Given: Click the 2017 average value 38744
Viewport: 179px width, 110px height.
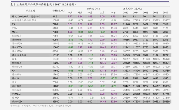Looking at the screenshot, I should coord(166,90).
